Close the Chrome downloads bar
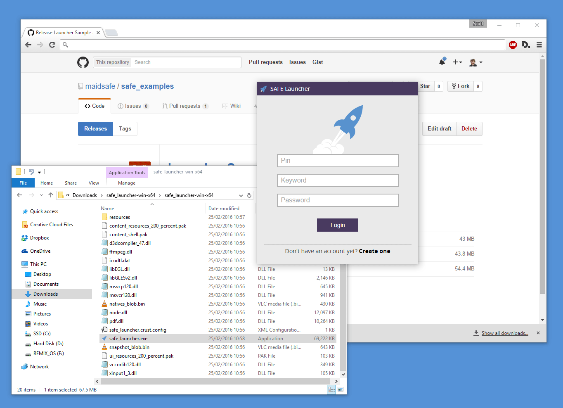Image resolution: width=563 pixels, height=408 pixels. (x=538, y=333)
